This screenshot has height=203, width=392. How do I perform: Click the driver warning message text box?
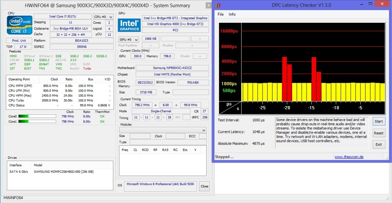[322, 133]
